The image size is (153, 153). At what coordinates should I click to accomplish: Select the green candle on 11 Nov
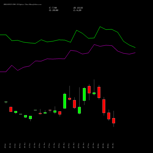(x=30, y=118)
